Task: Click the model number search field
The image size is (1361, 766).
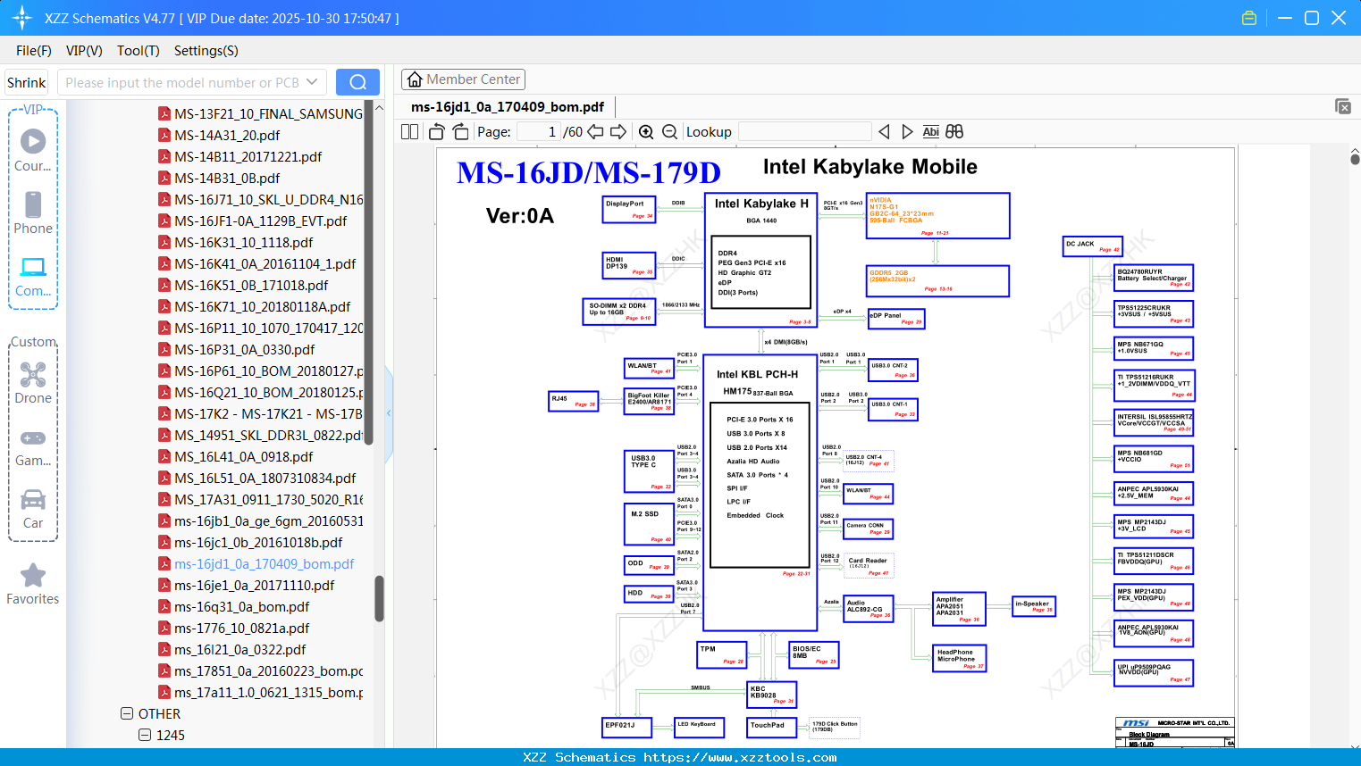Action: click(192, 82)
